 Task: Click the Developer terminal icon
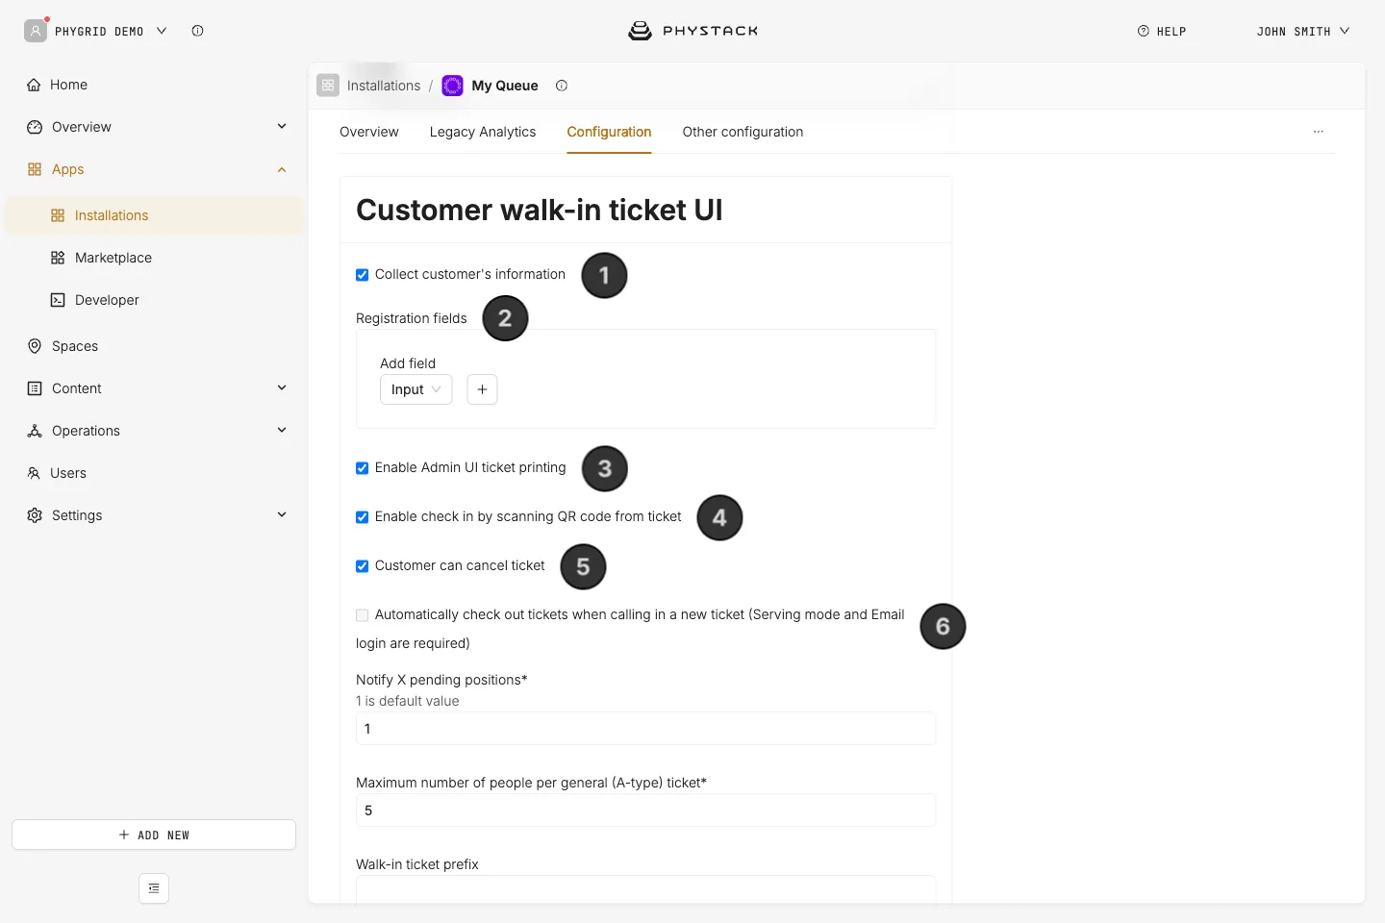click(58, 300)
